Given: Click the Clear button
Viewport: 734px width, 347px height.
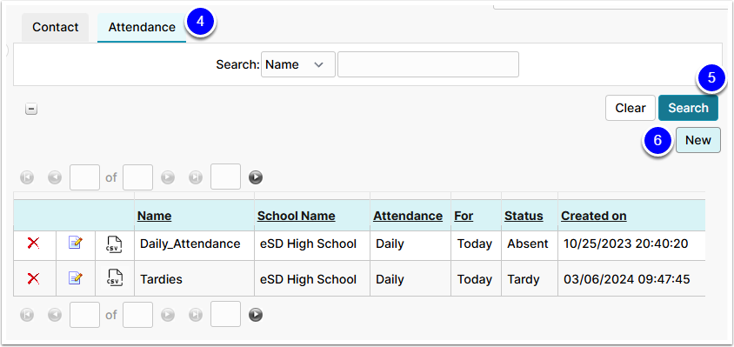Looking at the screenshot, I should tap(631, 108).
